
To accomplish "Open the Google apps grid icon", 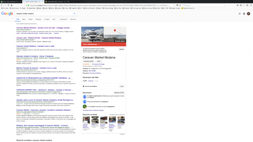I will tap(239, 14).
